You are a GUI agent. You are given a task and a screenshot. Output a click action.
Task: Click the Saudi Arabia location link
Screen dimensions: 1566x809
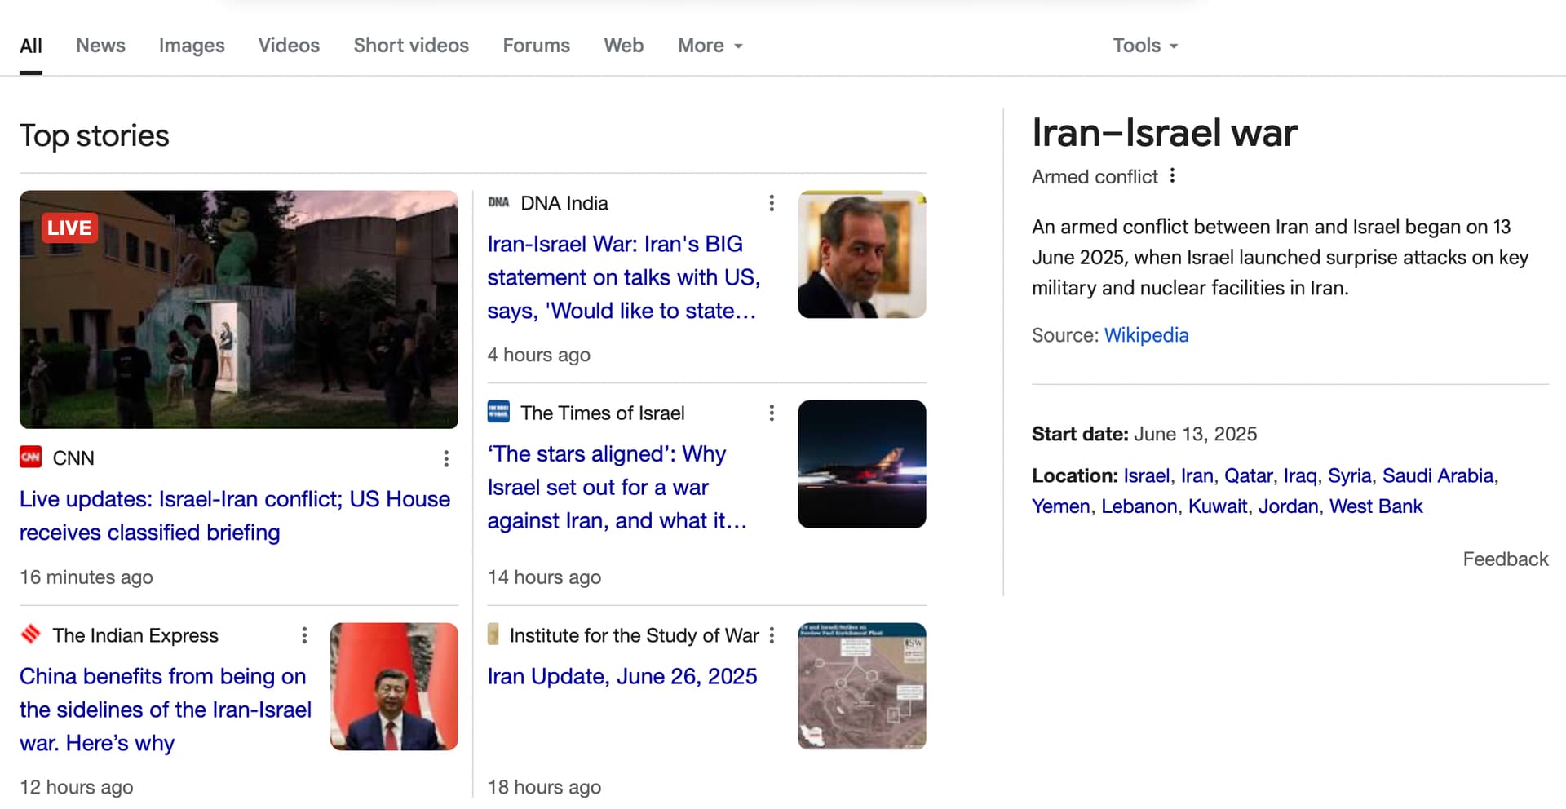pyautogui.click(x=1438, y=475)
